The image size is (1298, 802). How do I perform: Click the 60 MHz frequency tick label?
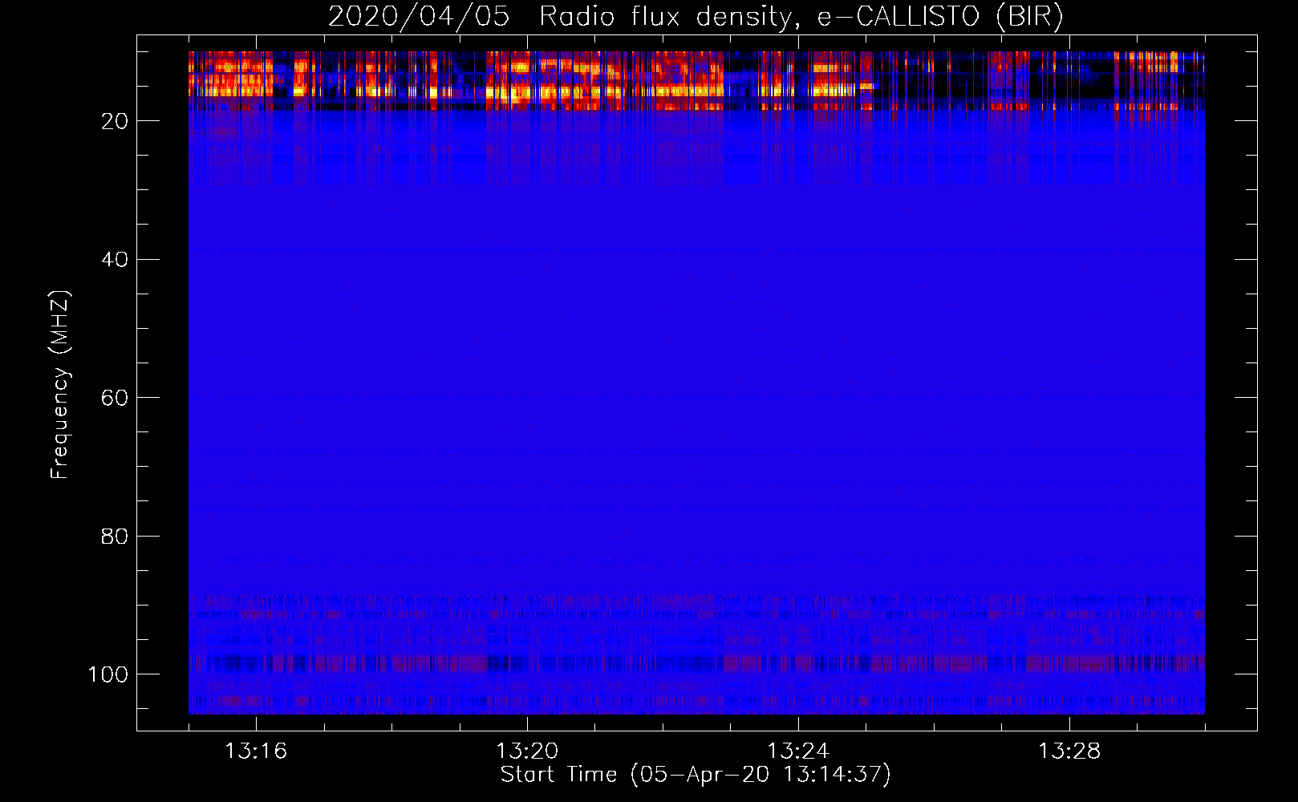[115, 398]
